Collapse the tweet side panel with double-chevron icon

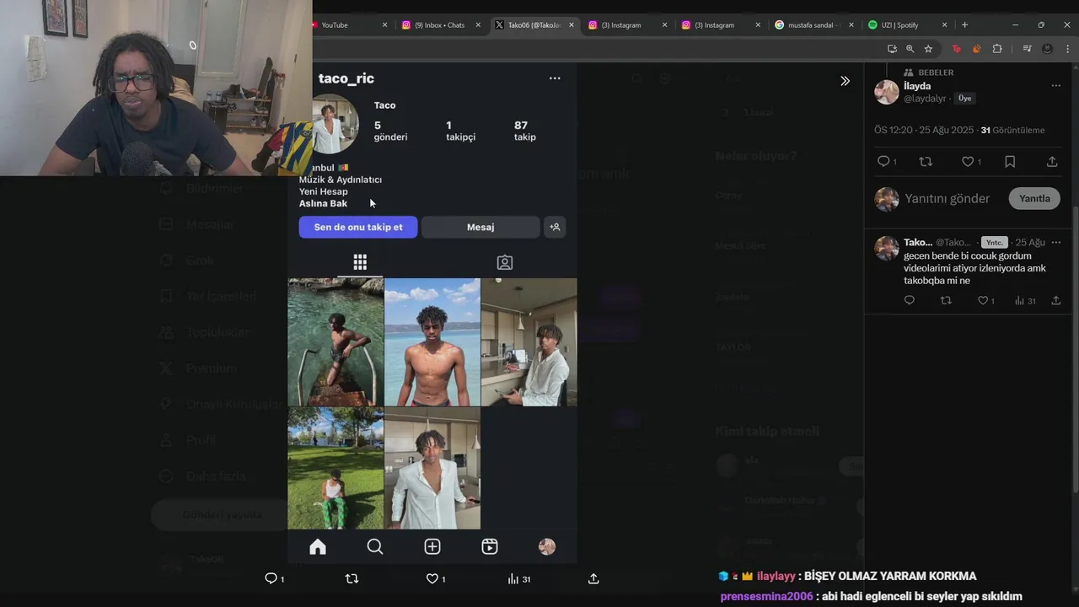(x=845, y=81)
